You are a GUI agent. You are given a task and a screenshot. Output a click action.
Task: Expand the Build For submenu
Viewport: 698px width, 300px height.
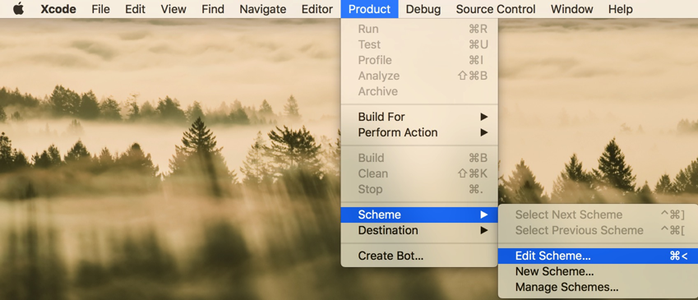point(419,117)
